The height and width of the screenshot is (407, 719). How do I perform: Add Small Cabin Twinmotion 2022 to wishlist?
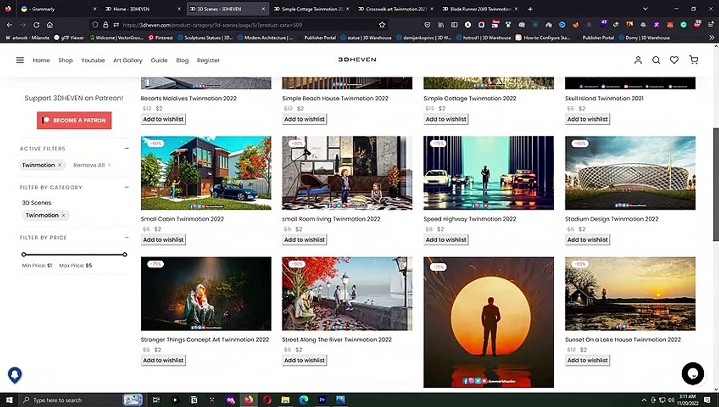(x=163, y=240)
